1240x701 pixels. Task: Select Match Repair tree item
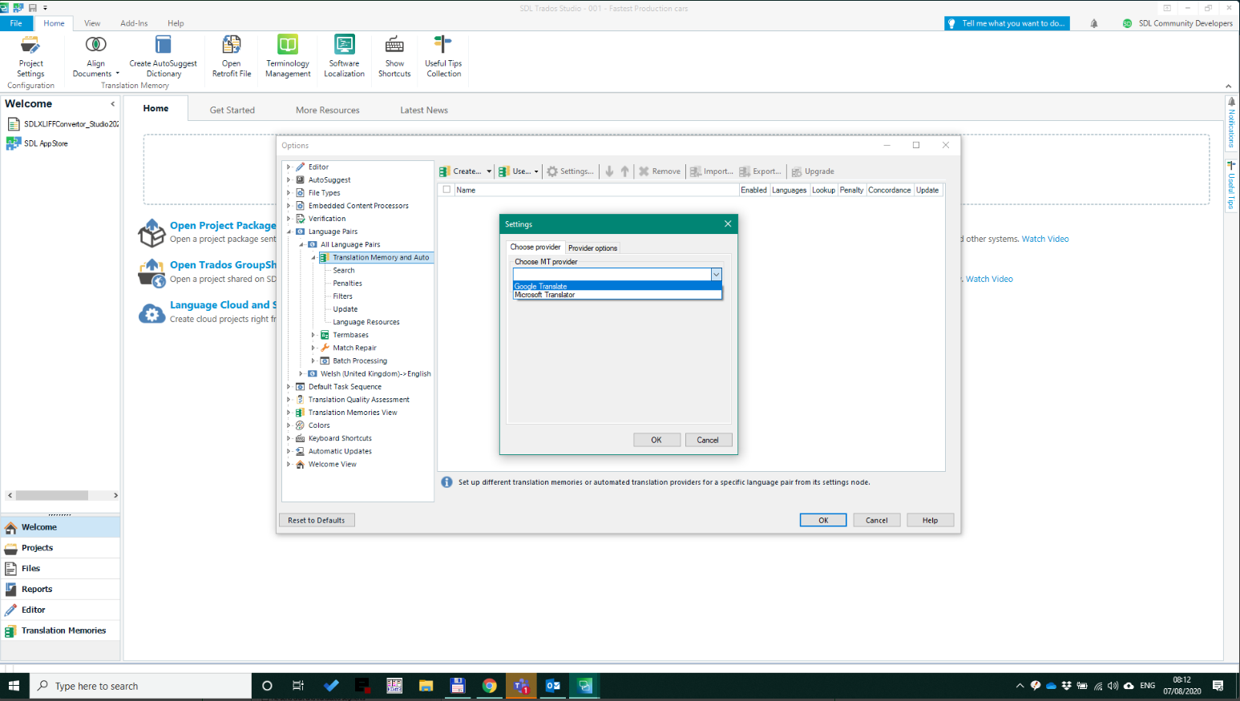click(x=354, y=348)
